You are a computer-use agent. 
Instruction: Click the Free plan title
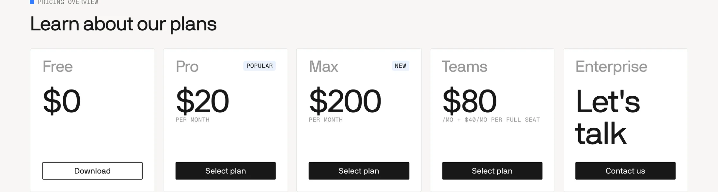pos(58,67)
